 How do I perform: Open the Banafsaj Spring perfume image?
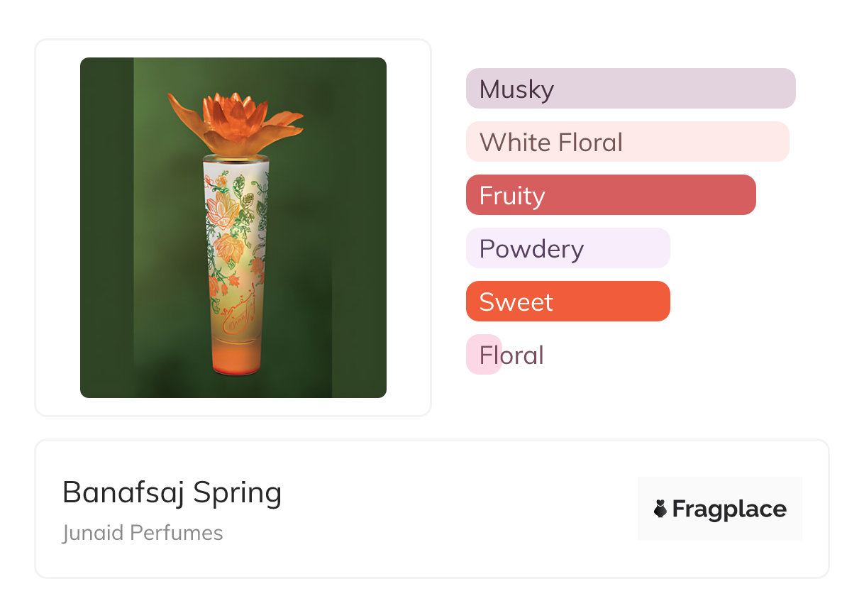pyautogui.click(x=233, y=227)
